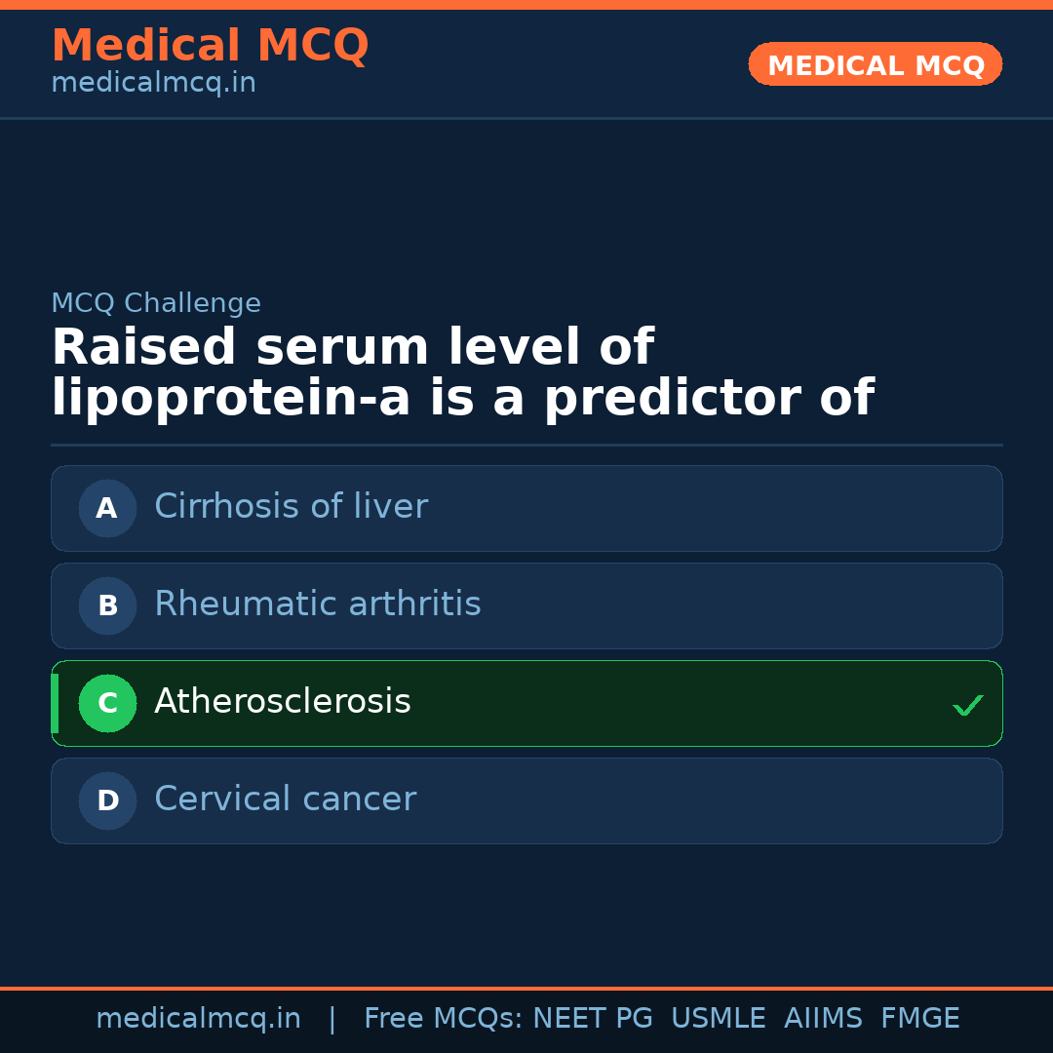This screenshot has height=1053, width=1053.
Task: Click the letter D option circle
Action: coord(107,800)
